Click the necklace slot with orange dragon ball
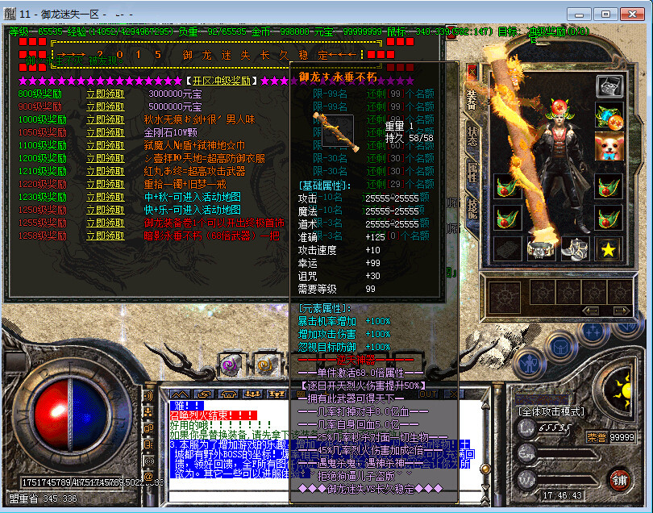This screenshot has height=513, width=653. point(609,116)
